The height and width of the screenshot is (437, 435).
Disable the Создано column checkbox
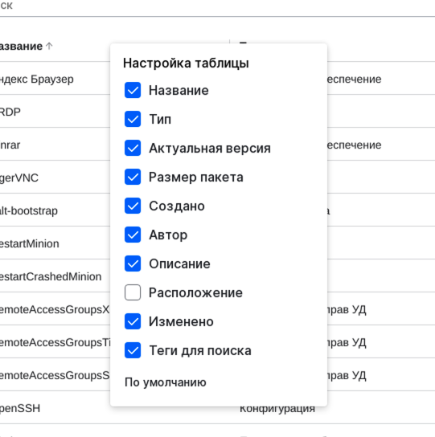[x=133, y=206]
